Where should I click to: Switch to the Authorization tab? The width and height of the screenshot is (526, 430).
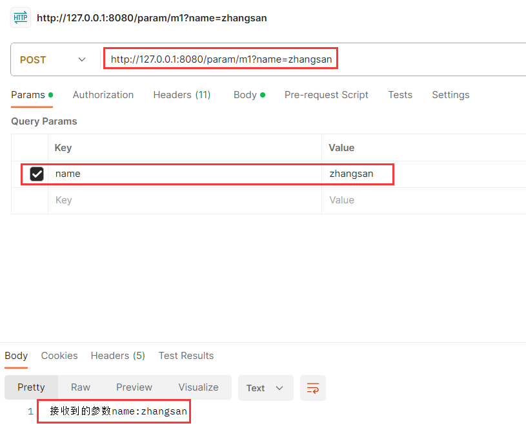point(103,95)
